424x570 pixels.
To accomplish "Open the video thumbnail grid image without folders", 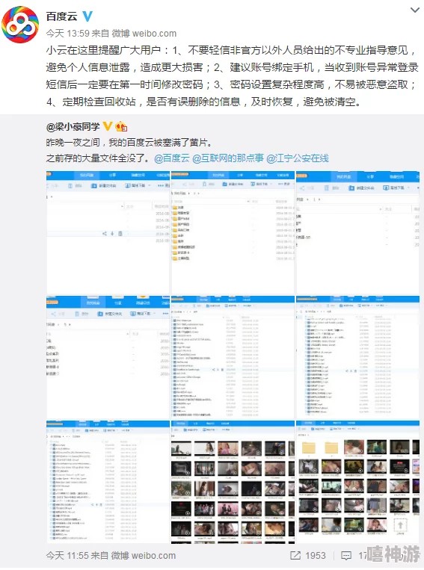I will 233,482.
